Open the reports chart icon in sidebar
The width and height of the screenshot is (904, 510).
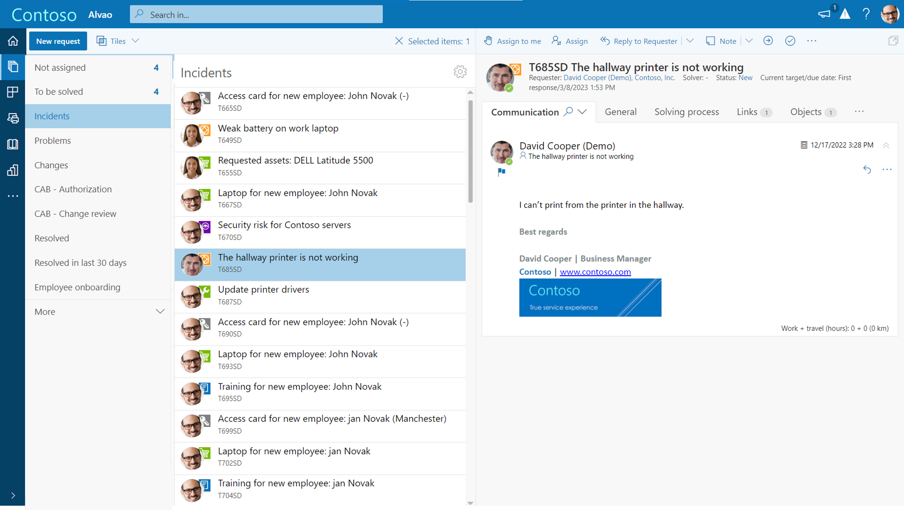point(13,170)
